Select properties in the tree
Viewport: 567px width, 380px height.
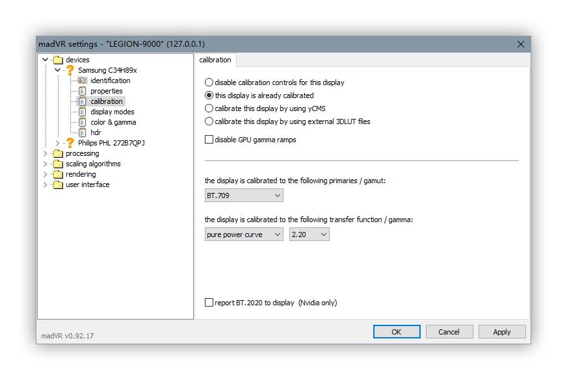tap(107, 91)
